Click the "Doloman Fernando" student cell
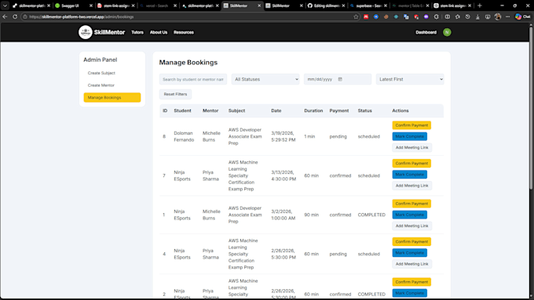Image resolution: width=534 pixels, height=300 pixels. [x=184, y=136]
